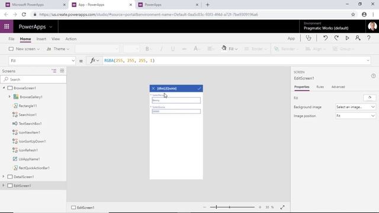Open the Home ribbon tab
The width and height of the screenshot is (379, 213).
(x=25, y=39)
